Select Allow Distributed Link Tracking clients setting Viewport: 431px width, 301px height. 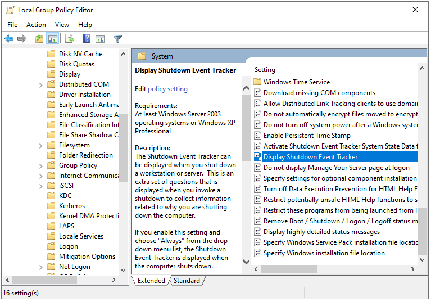(x=341, y=104)
